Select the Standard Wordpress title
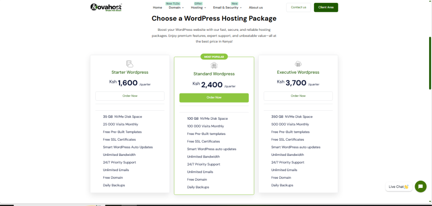 214,74
